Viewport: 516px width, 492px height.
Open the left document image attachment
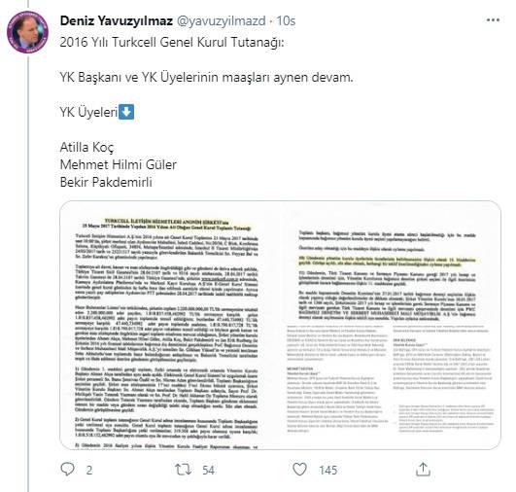pyautogui.click(x=170, y=325)
